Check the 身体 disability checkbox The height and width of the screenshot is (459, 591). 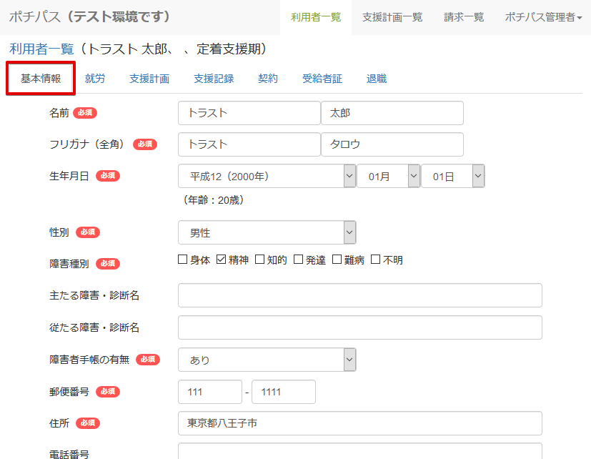[182, 260]
